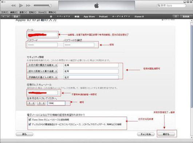The height and width of the screenshot is (143, 193).
Task: Open the list menu icon beside the library button
Action: pyautogui.click(x=176, y=16)
